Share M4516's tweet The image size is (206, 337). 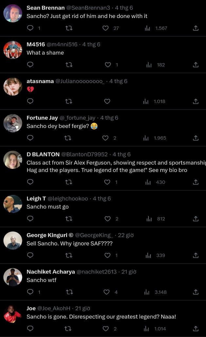tap(196, 65)
